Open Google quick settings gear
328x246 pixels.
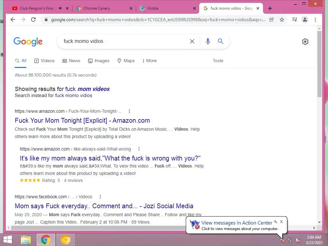305,42
